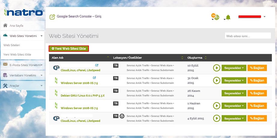Click Bağlan for 1 Haziran 2015 site

pyautogui.click(x=257, y=106)
